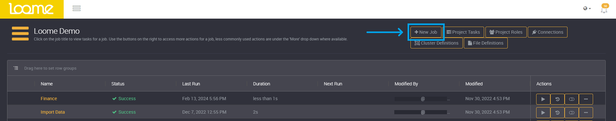616x121 pixels.
Task: Click the Feb 13, 2024 5:56 PM cell
Action: (x=204, y=99)
